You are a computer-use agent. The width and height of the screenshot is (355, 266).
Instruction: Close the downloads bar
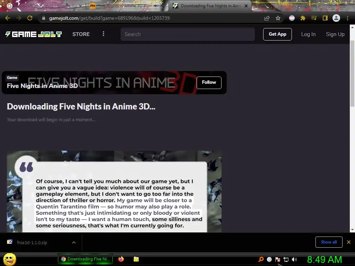[349, 242]
